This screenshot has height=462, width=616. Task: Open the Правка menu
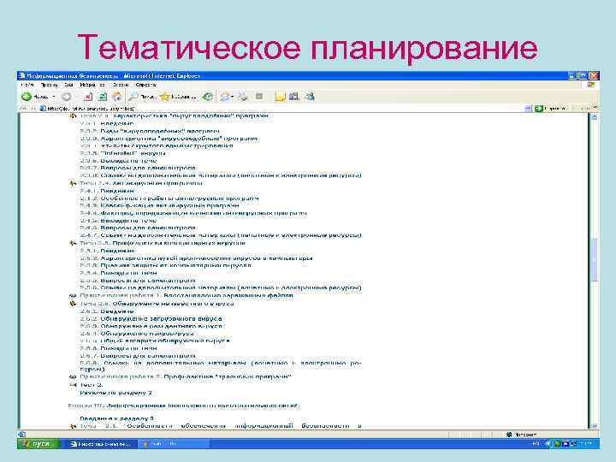(x=49, y=85)
